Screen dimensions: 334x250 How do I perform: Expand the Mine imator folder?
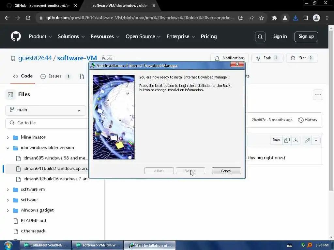[x=8, y=138]
